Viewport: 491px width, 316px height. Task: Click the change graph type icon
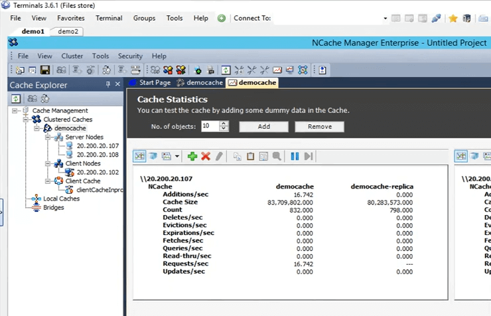point(167,156)
